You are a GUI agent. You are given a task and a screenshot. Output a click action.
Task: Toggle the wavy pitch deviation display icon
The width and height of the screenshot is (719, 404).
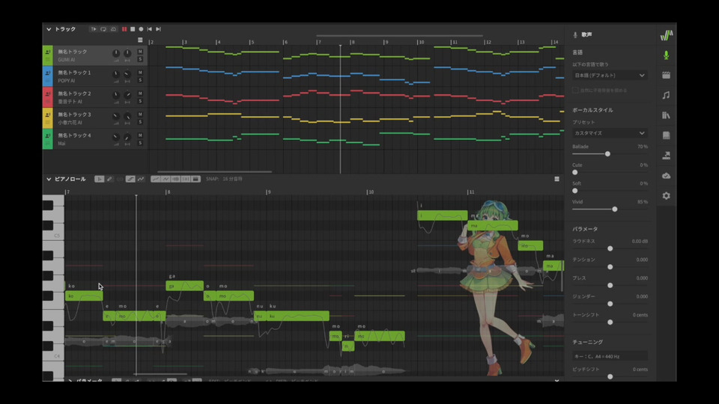166,179
